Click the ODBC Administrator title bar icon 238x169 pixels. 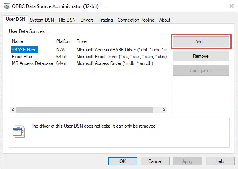click(7, 6)
